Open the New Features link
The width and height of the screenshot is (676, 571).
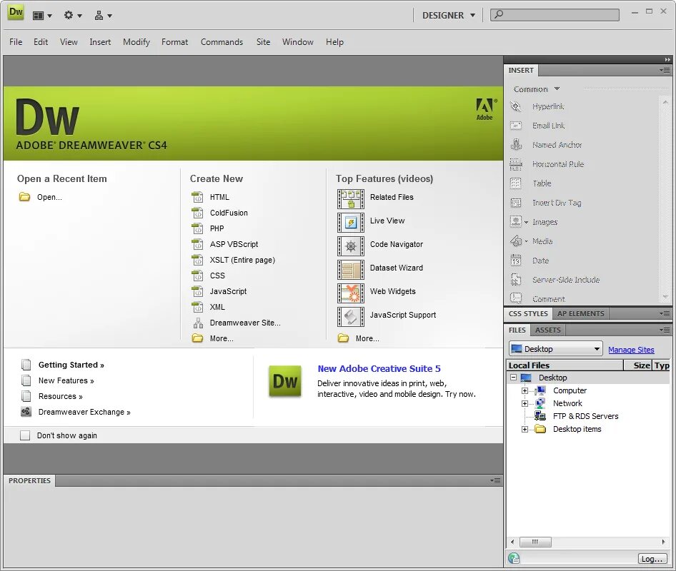click(66, 380)
